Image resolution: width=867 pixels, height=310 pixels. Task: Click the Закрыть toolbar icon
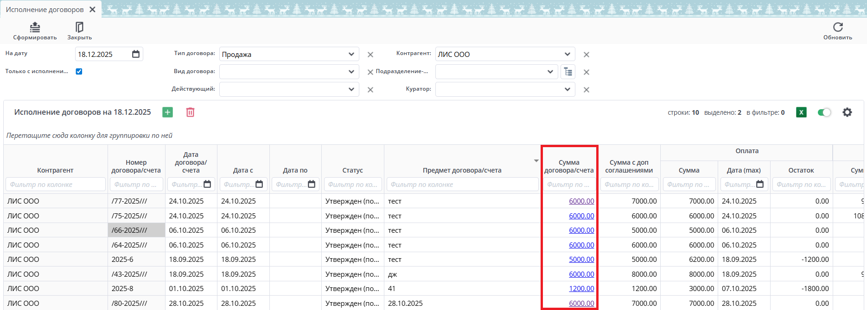tap(79, 28)
